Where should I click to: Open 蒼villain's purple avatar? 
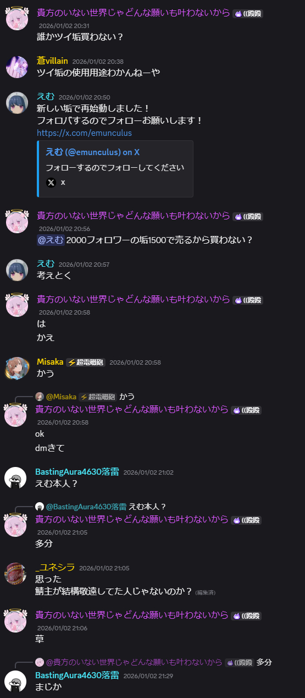click(x=16, y=67)
